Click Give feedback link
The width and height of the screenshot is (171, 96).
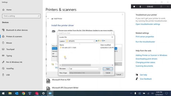146,79
